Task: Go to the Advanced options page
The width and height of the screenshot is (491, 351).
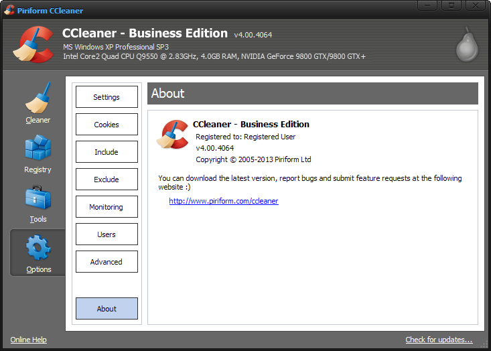Action: point(107,262)
